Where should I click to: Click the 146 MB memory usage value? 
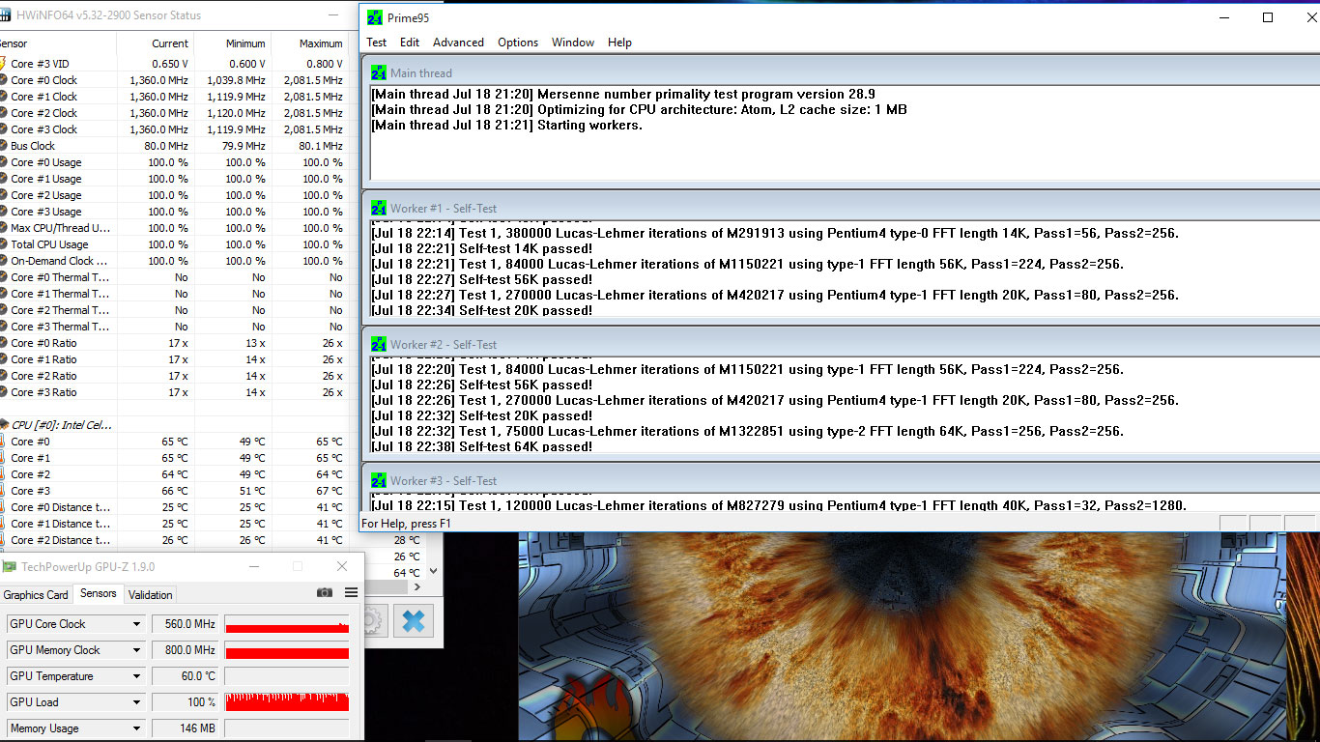click(184, 728)
